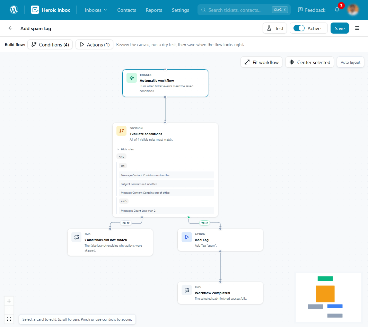Select the Add Tag action card
368x327 pixels.
(x=220, y=240)
